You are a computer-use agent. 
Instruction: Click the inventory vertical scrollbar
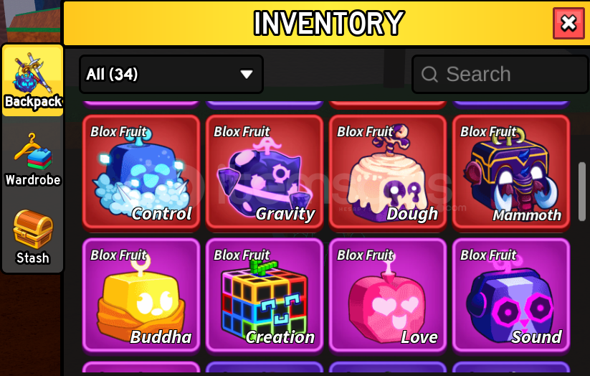(x=581, y=192)
